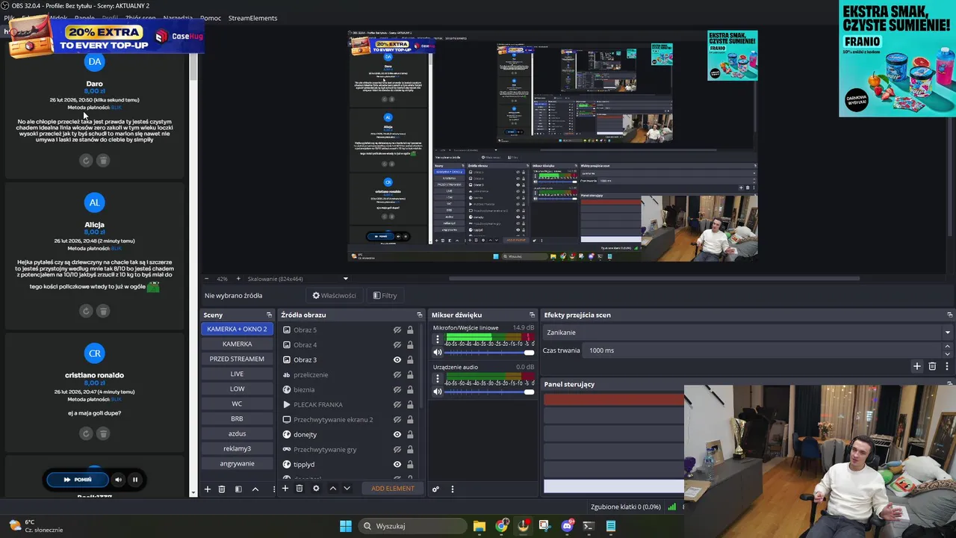This screenshot has width=956, height=538.
Task: Move selected source down in Źródła obrazu
Action: [x=347, y=488]
